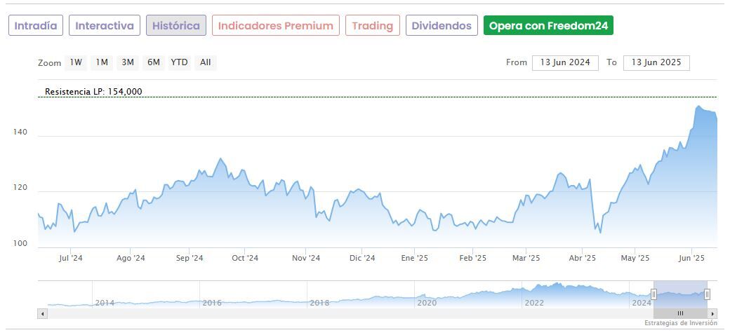Open the Estrategias de Inversión link
This screenshot has width=730, height=335.
tap(681, 323)
